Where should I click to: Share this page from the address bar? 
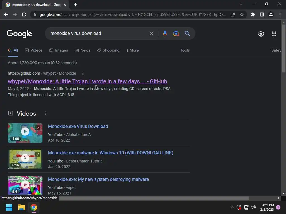point(233,14)
